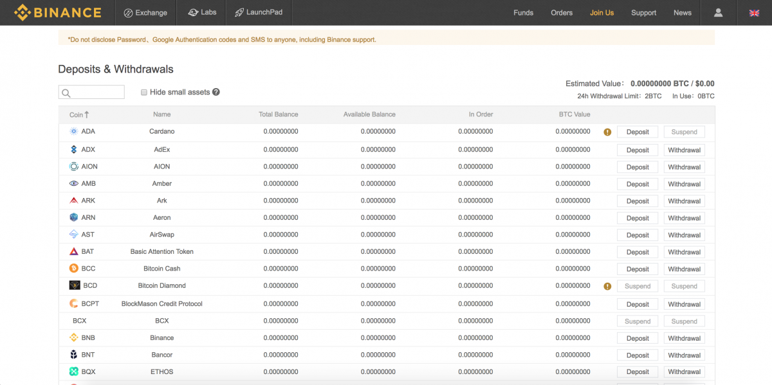Withdraw ADX AdEx
The image size is (772, 385).
(685, 150)
